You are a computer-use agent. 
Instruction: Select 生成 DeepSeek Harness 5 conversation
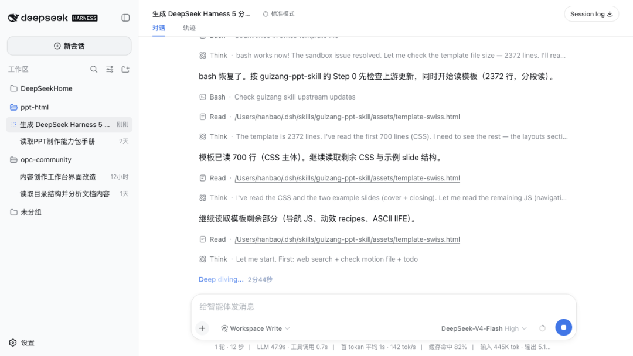[69, 125]
